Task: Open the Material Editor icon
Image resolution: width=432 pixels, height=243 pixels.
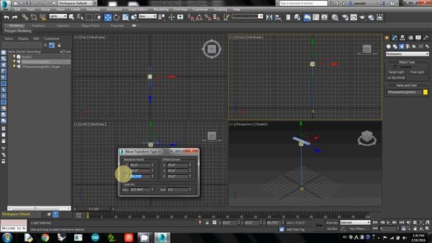Action: (x=335, y=18)
